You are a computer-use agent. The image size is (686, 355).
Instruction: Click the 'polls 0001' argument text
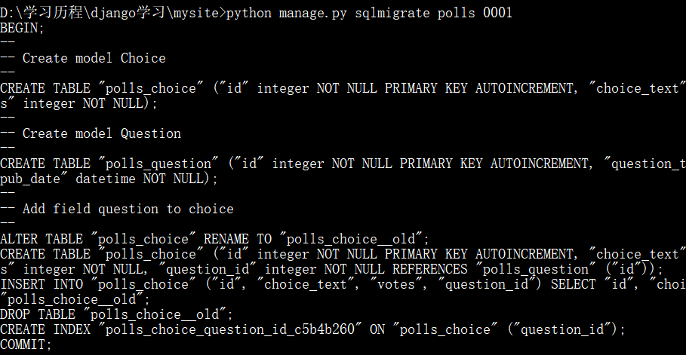(475, 13)
